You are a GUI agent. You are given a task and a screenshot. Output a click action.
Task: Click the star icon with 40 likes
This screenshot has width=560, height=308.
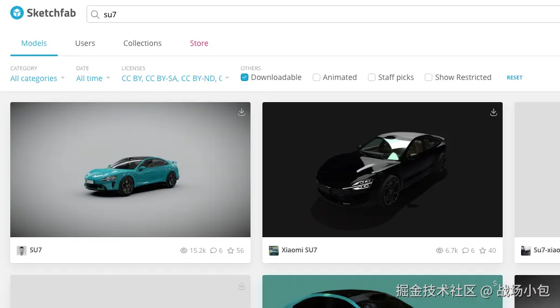483,251
